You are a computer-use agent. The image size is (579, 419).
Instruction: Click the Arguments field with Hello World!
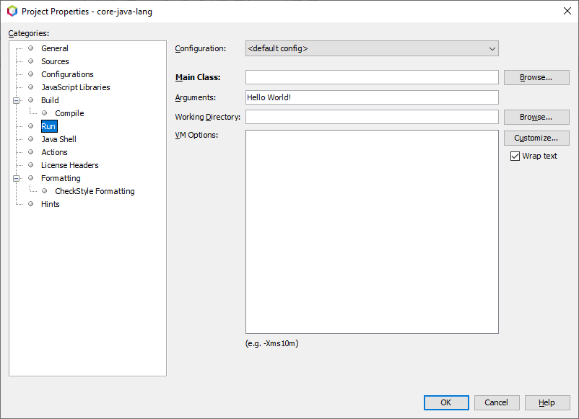(372, 97)
